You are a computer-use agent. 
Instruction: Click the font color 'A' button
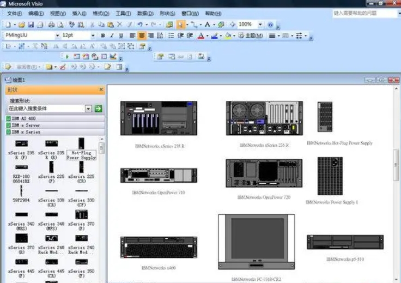(200, 35)
